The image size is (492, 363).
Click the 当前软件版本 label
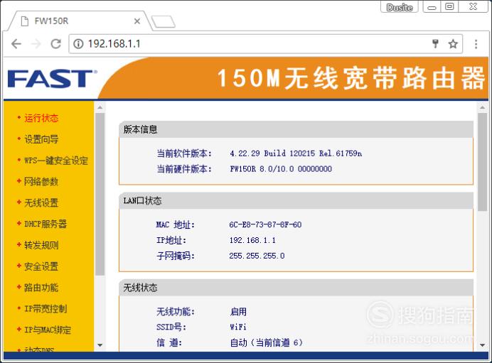184,153
